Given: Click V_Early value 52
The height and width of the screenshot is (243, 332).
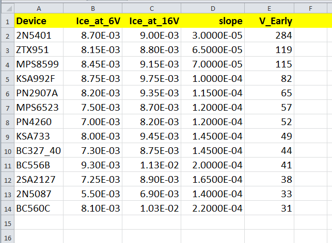Looking at the screenshot, I should 270,121.
